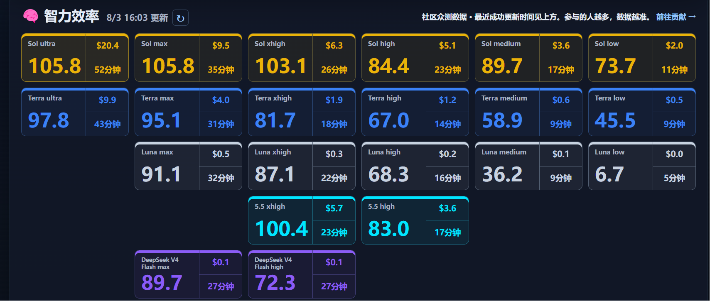The width and height of the screenshot is (710, 301).
Task: Click the pink brain icon beside 智力效率
Action: tap(31, 16)
